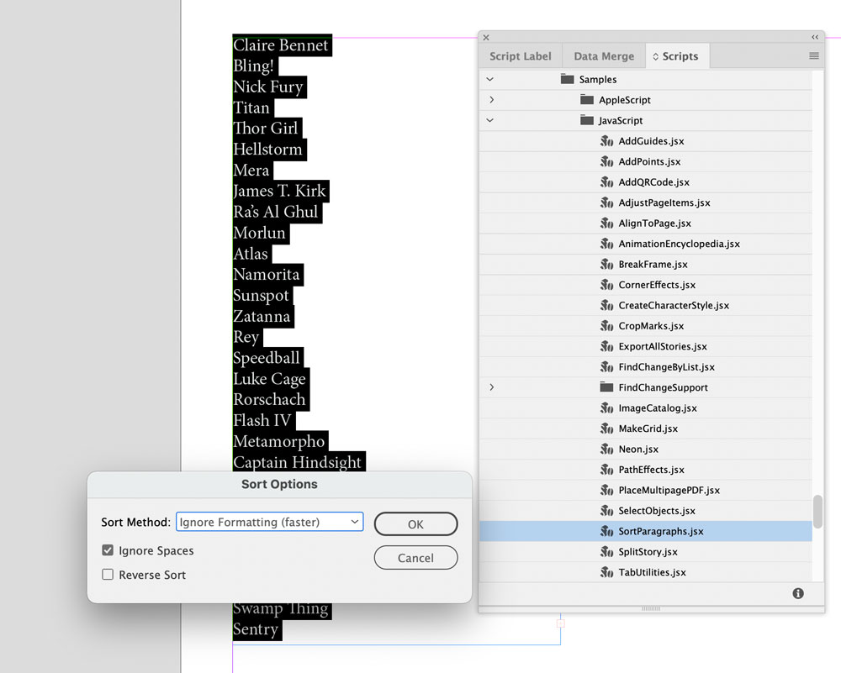
Task: Click the SortParagraphs.jsx script icon
Action: 606,531
